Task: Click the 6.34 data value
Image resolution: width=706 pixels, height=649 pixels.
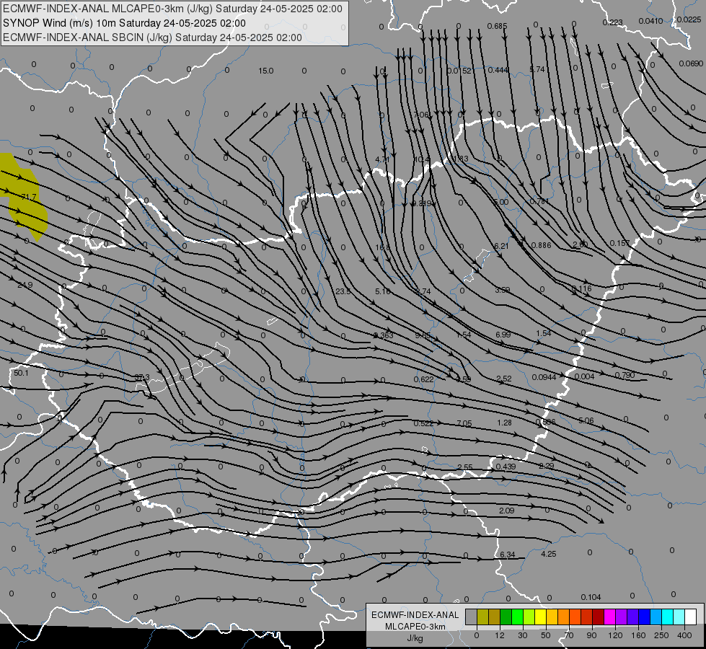Action: [x=508, y=555]
